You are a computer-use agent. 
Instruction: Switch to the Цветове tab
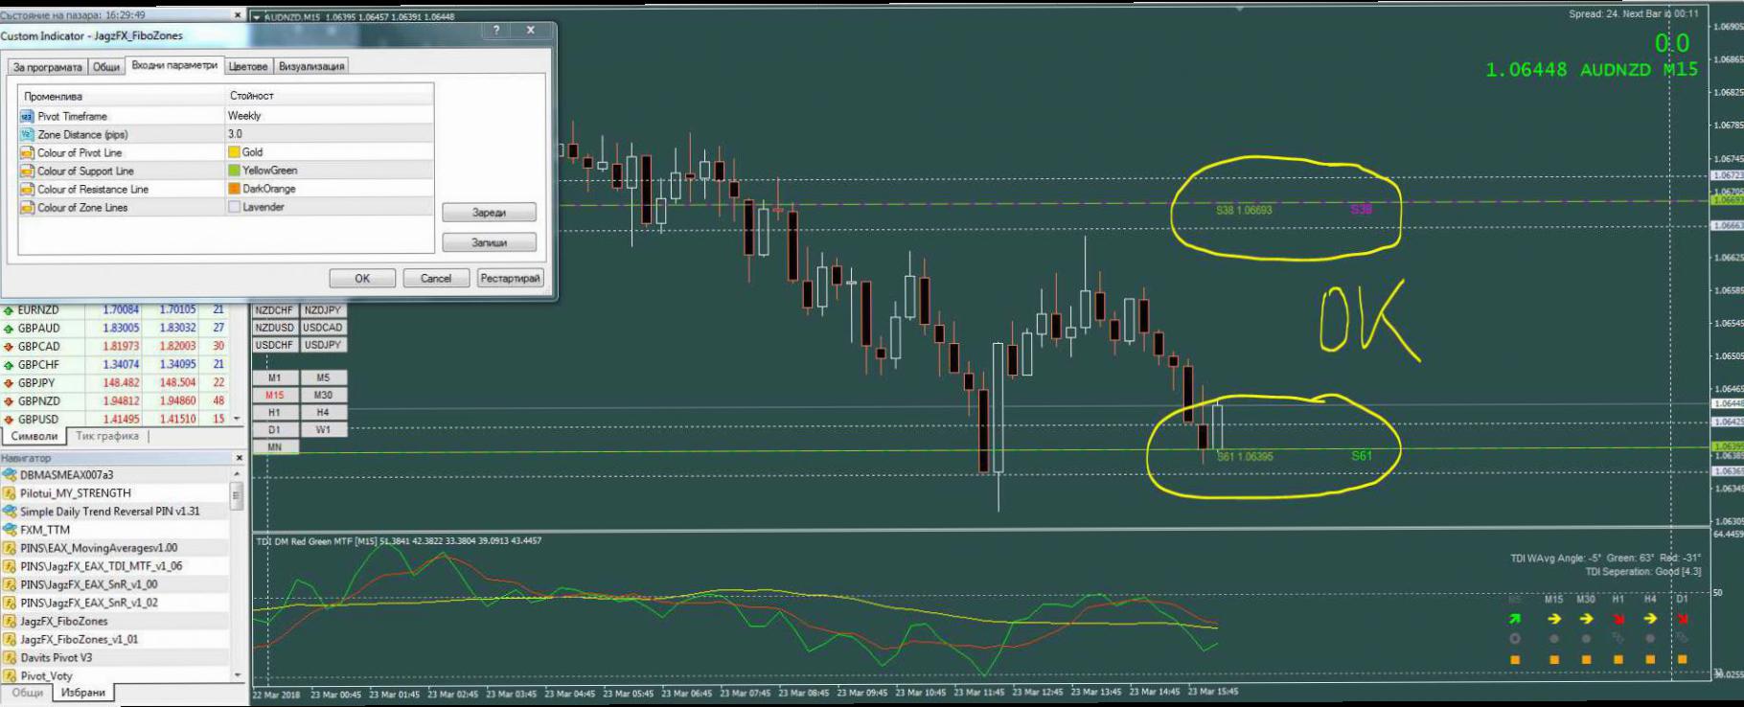(x=248, y=66)
